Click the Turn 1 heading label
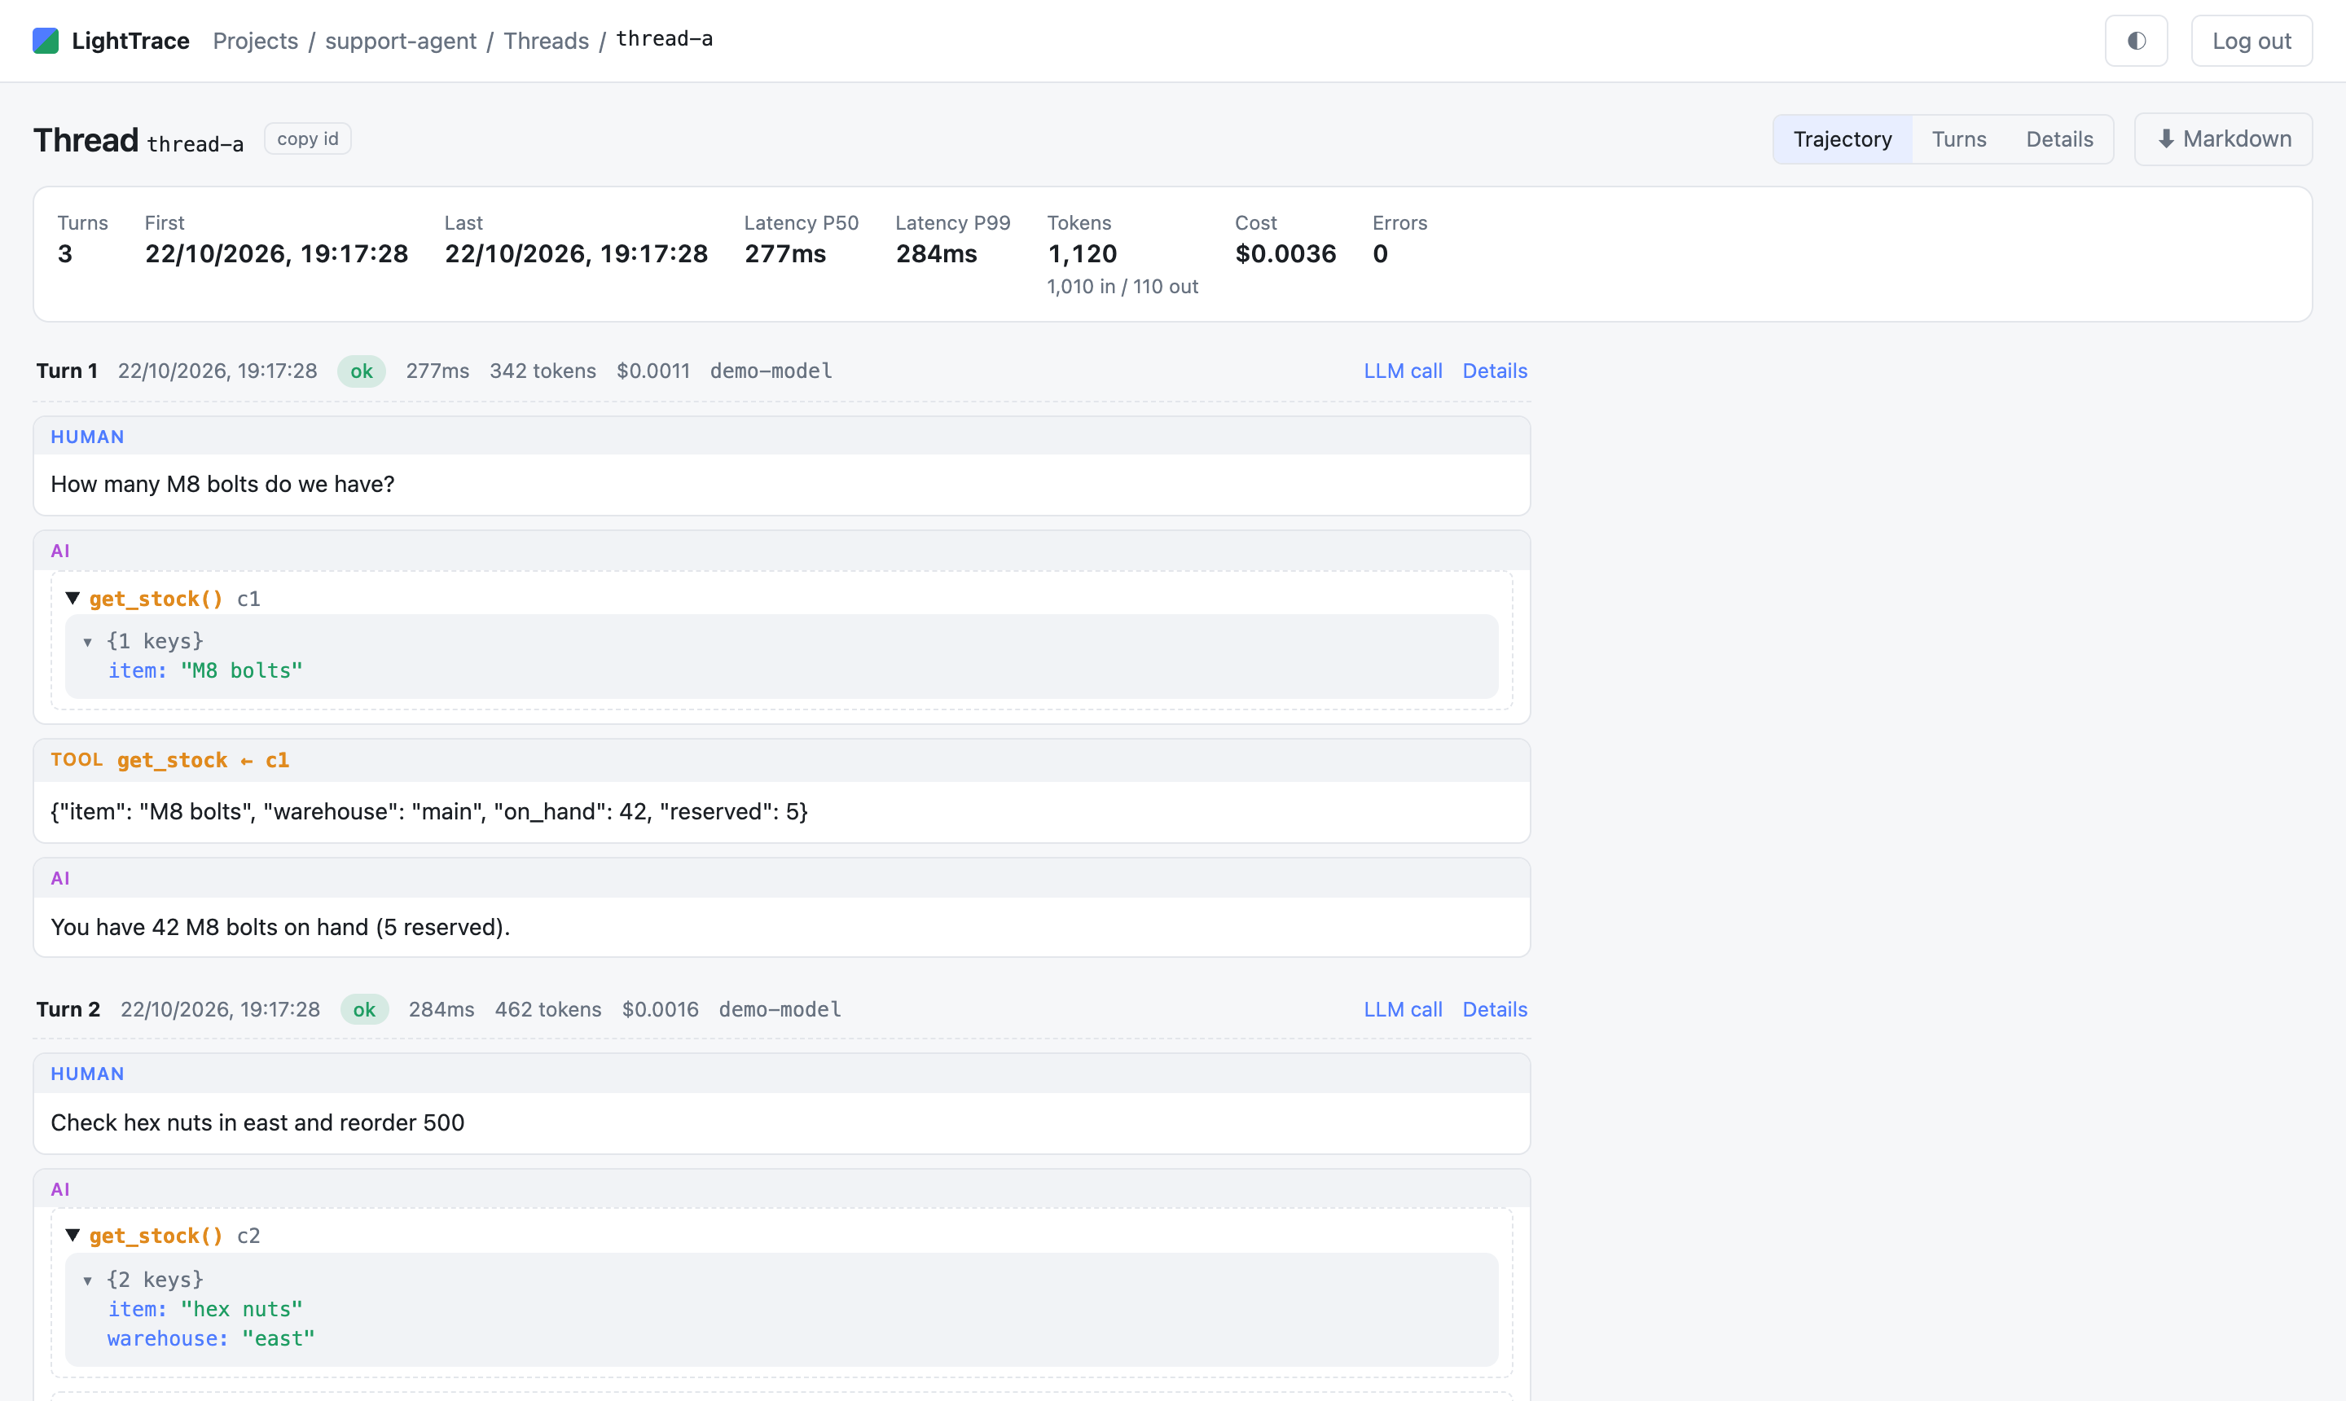Image resolution: width=2346 pixels, height=1401 pixels. (67, 371)
